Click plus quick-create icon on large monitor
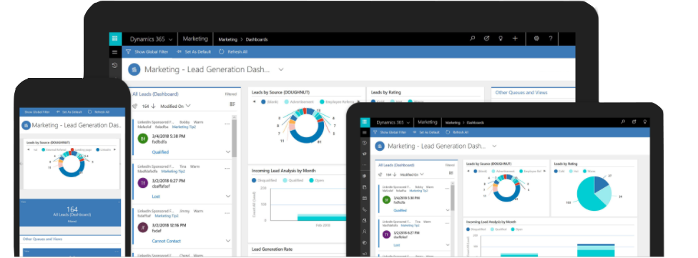Screen dimensions: 698x258 coord(515,39)
